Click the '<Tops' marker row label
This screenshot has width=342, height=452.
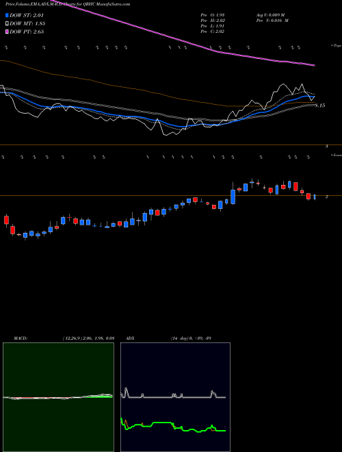click(337, 46)
